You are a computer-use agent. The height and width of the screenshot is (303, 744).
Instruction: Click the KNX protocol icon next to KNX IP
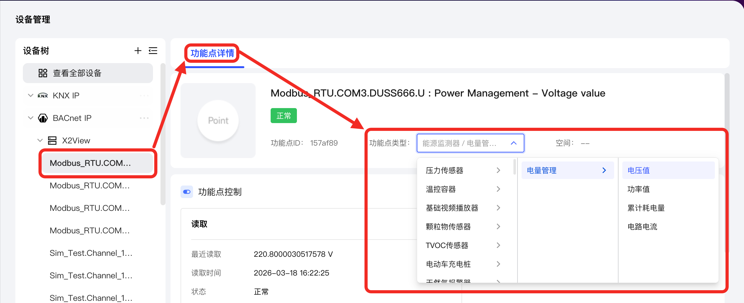[43, 95]
